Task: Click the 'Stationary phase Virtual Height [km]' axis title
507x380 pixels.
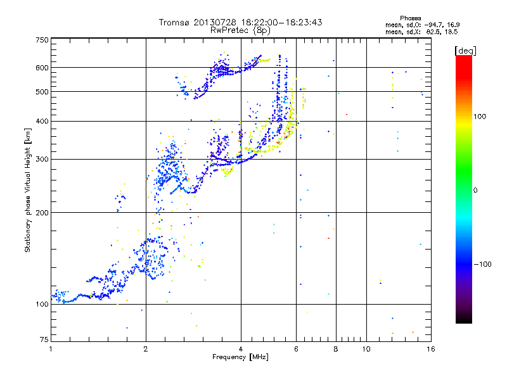Action: (28, 190)
